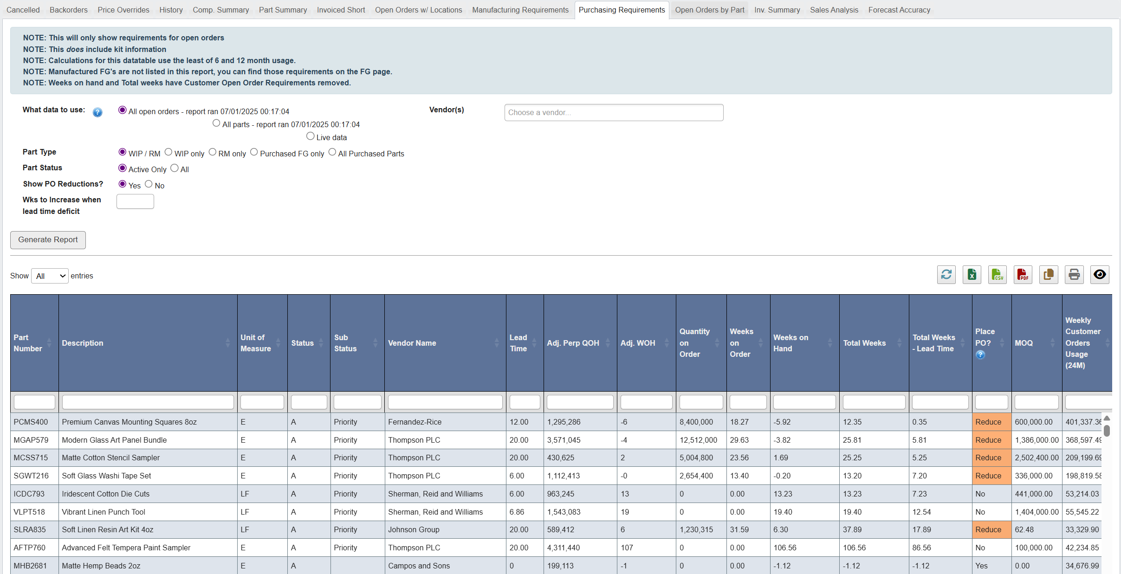Export the table as CSV
This screenshot has height=574, width=1121.
(x=998, y=275)
